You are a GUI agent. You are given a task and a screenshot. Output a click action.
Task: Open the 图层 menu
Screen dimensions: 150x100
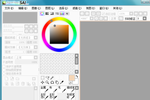pos(49,8)
